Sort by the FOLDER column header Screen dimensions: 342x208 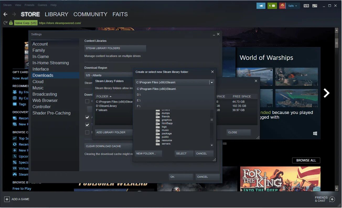click(104, 96)
